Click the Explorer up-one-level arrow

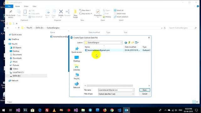click(x=19, y=28)
